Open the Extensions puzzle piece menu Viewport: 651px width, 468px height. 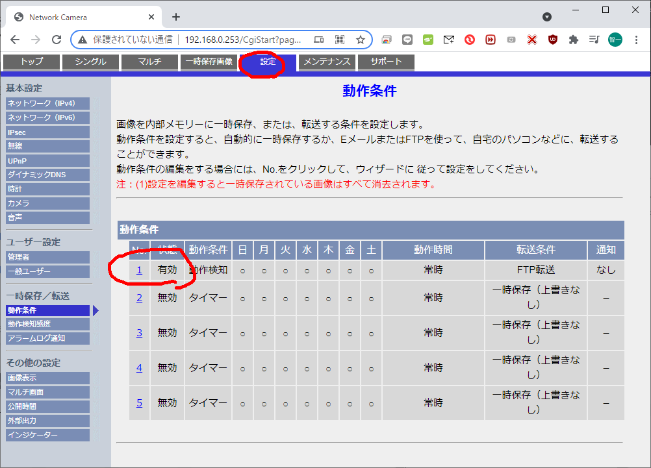tap(573, 40)
